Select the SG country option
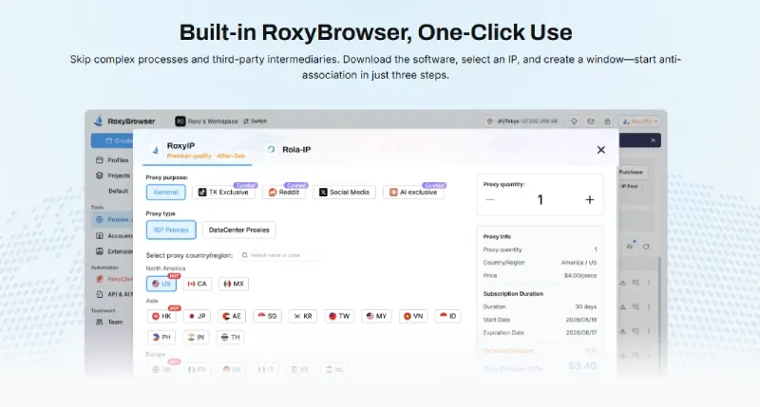This screenshot has height=407, width=760. click(x=267, y=316)
